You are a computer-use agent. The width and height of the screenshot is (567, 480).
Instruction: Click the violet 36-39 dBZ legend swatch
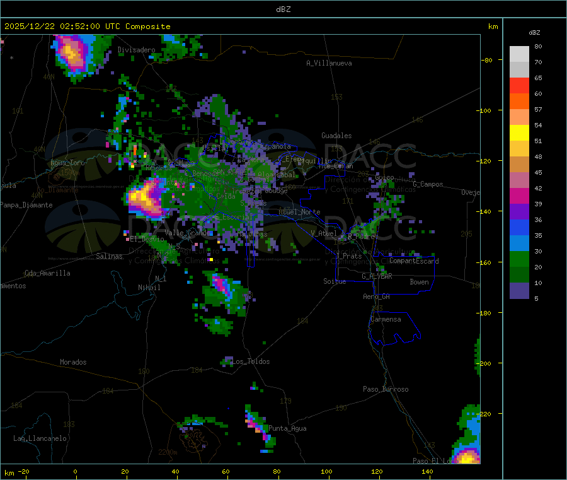pos(519,212)
